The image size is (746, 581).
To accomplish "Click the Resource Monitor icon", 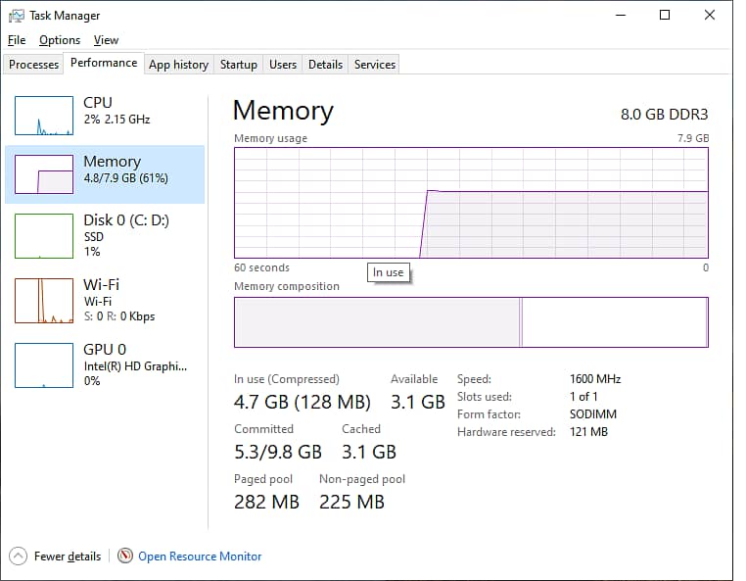I will pos(125,557).
